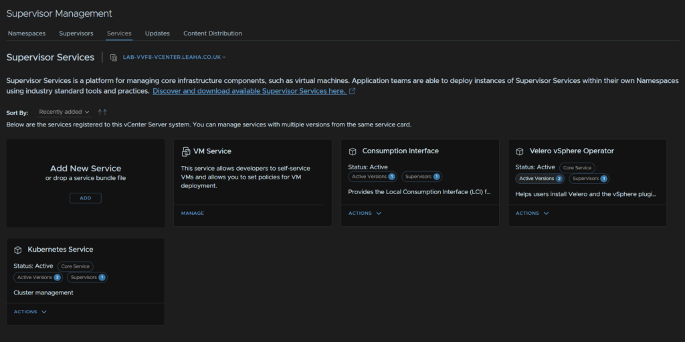The image size is (685, 342).
Task: Click the vCenter server icon beside LAB-VVF8-VCENTER
Action: tap(114, 58)
